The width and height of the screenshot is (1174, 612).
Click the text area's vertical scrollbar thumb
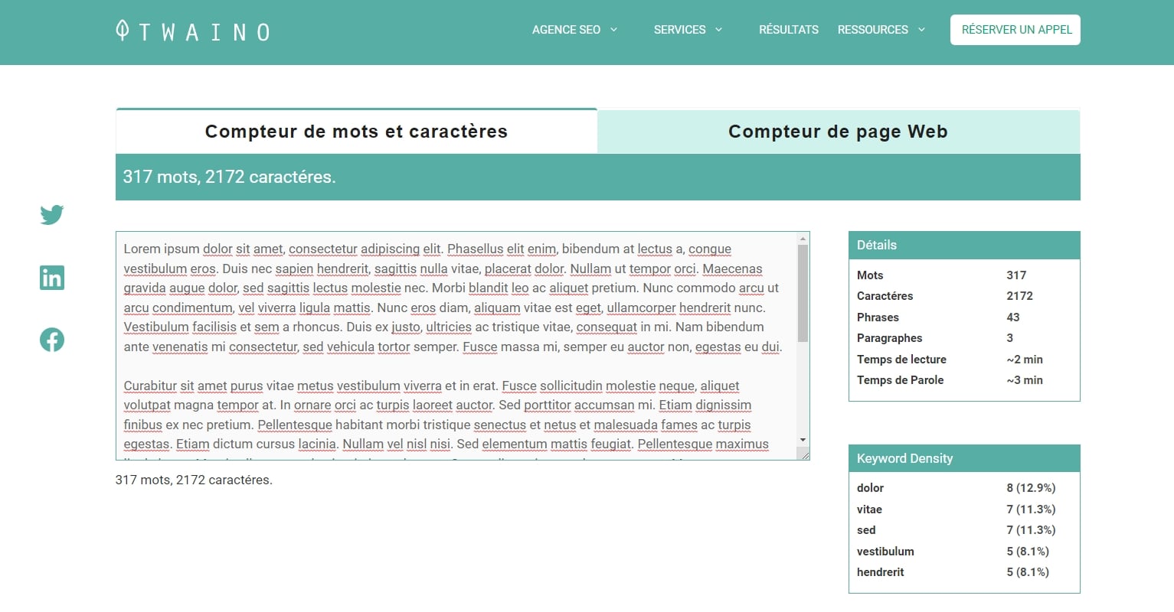pyautogui.click(x=803, y=293)
